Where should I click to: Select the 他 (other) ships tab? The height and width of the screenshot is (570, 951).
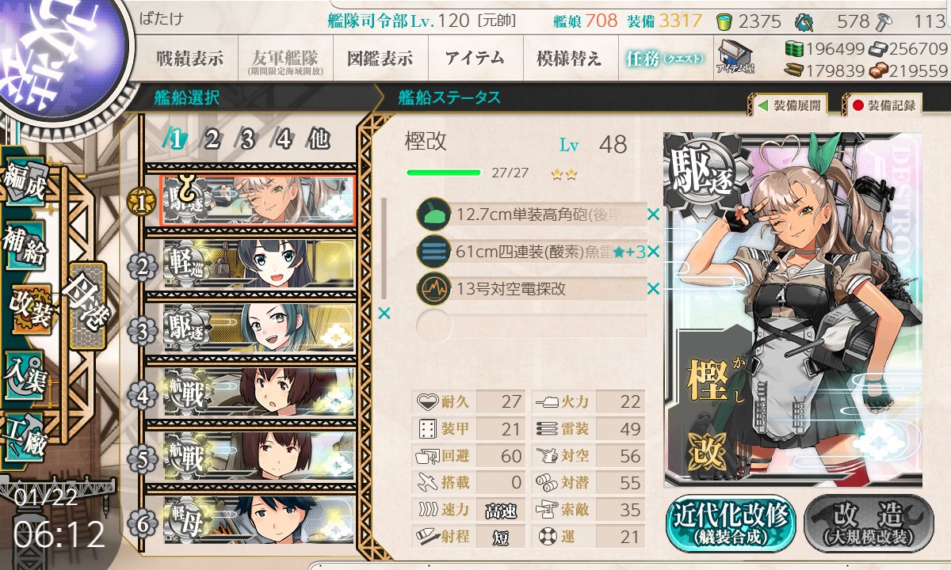tap(318, 140)
